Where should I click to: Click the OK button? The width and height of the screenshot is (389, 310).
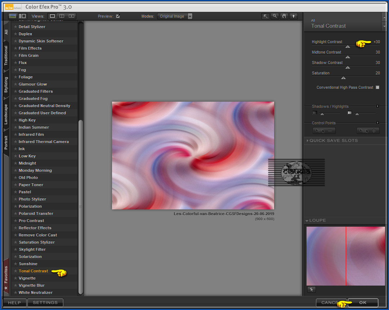coord(363,302)
